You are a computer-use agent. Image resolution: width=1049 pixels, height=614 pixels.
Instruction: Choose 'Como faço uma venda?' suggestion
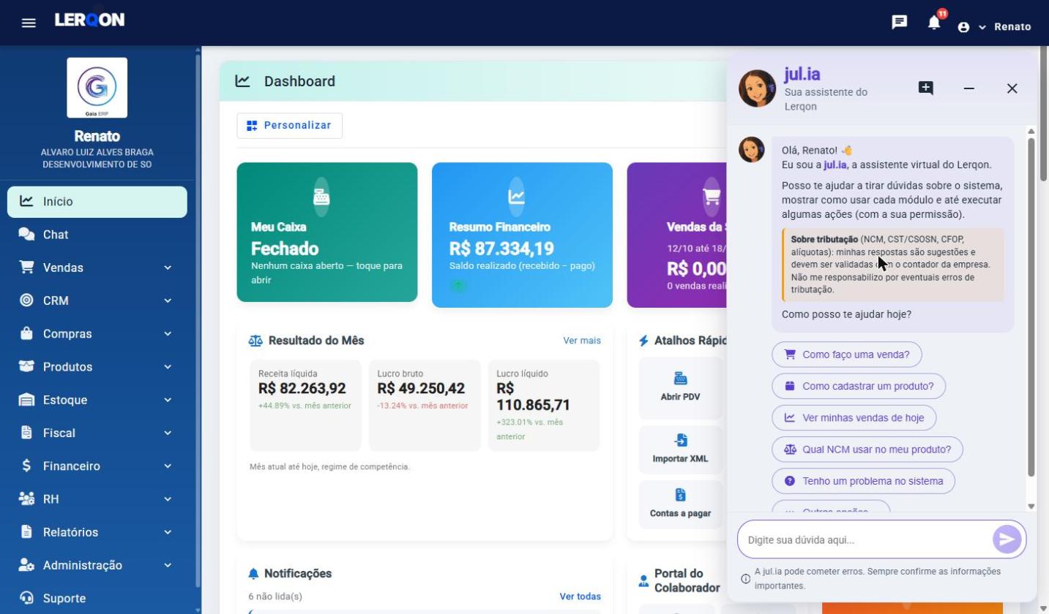coord(847,355)
